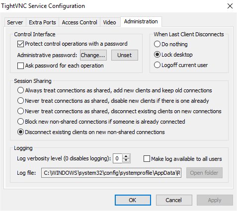The height and width of the screenshot is (211, 237).
Task: Choose Logoff current user option
Action: point(157,65)
